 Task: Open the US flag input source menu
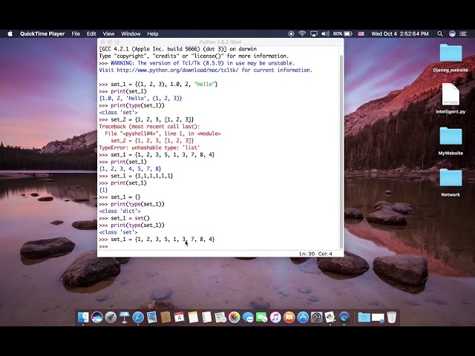coord(361,33)
